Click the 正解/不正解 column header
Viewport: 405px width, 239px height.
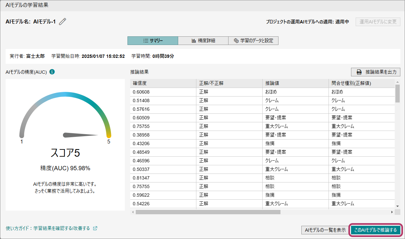coord(229,83)
